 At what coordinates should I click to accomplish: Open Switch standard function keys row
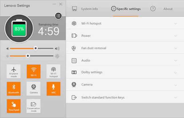(x=125, y=97)
